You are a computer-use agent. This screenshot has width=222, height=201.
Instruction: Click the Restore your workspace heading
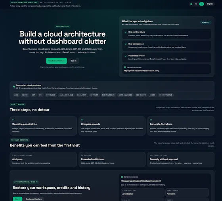52,188
